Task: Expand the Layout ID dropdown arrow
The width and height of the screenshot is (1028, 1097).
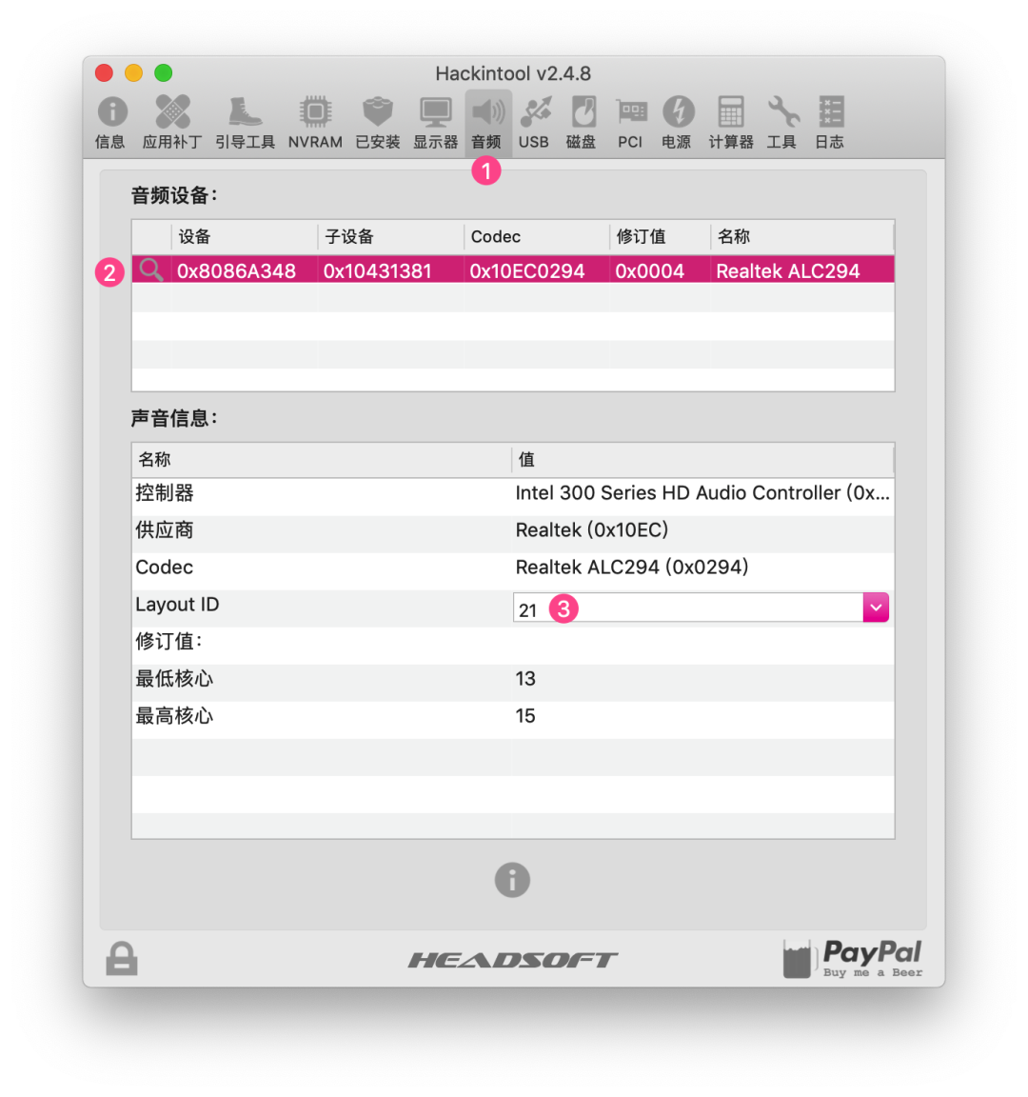Action: pyautogui.click(x=876, y=608)
